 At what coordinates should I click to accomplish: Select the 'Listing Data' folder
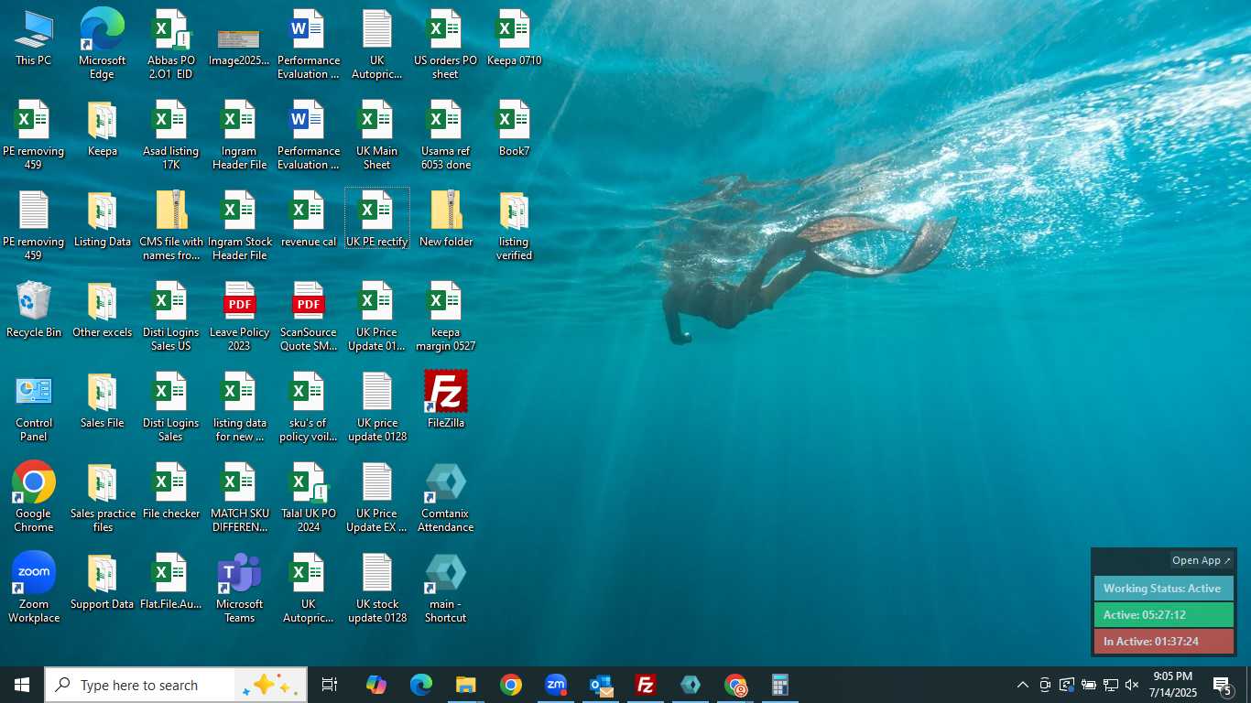pyautogui.click(x=103, y=220)
